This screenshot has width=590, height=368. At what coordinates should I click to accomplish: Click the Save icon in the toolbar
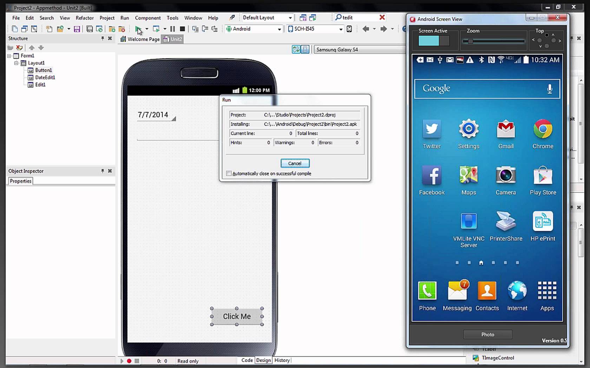pyautogui.click(x=77, y=29)
